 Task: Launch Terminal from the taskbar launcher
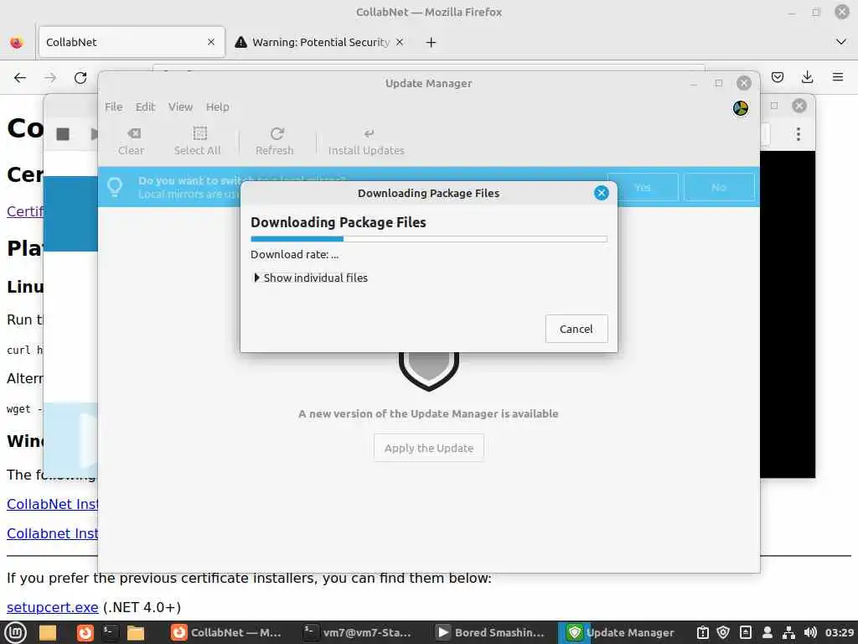[x=110, y=632]
